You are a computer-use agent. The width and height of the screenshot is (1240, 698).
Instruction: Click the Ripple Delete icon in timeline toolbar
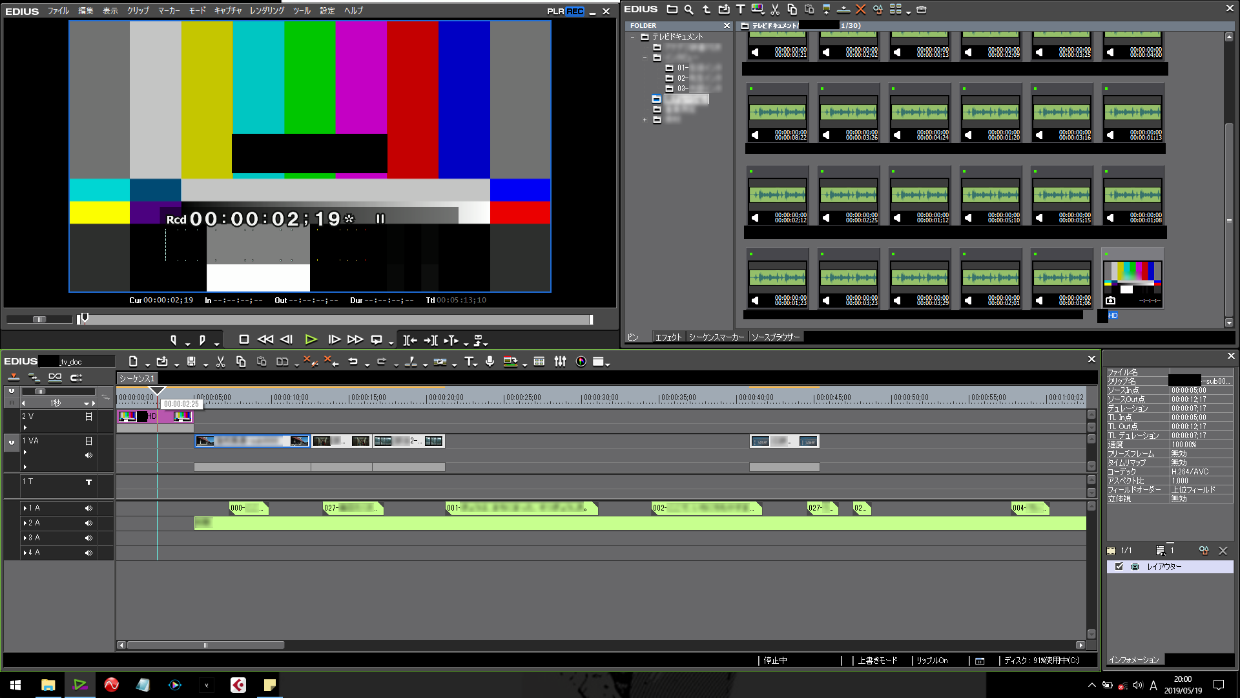coord(331,362)
